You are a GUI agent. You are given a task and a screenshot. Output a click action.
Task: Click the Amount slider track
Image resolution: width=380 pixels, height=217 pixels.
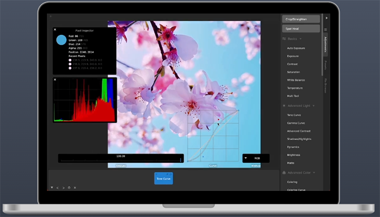121,160
